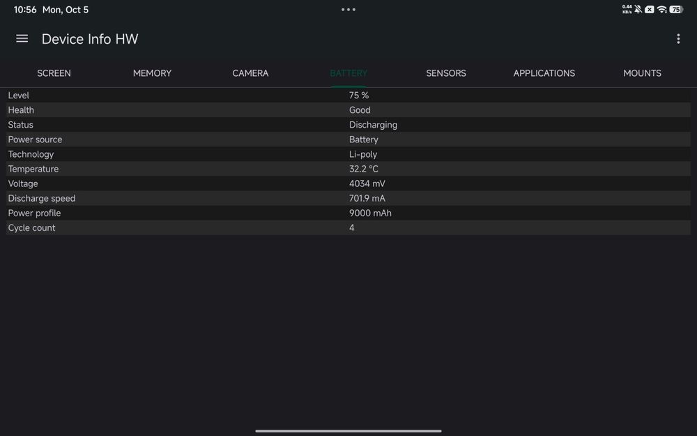Switch to the MOUNTS tab
The height and width of the screenshot is (436, 697).
(x=642, y=73)
